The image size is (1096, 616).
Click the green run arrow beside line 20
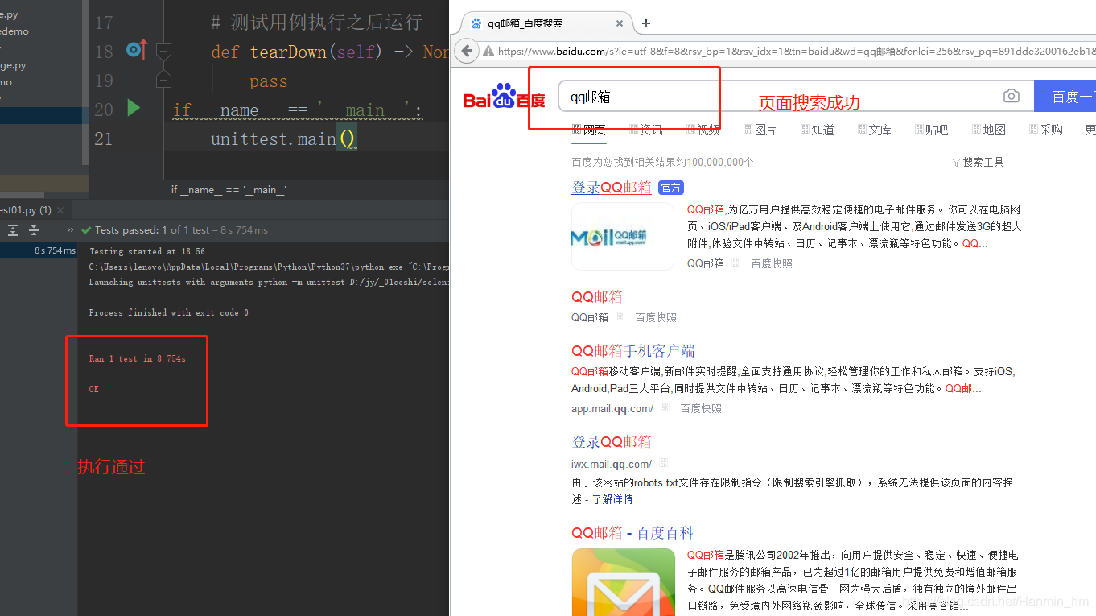(x=134, y=108)
